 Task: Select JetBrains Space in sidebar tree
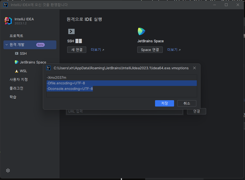[x=30, y=62]
